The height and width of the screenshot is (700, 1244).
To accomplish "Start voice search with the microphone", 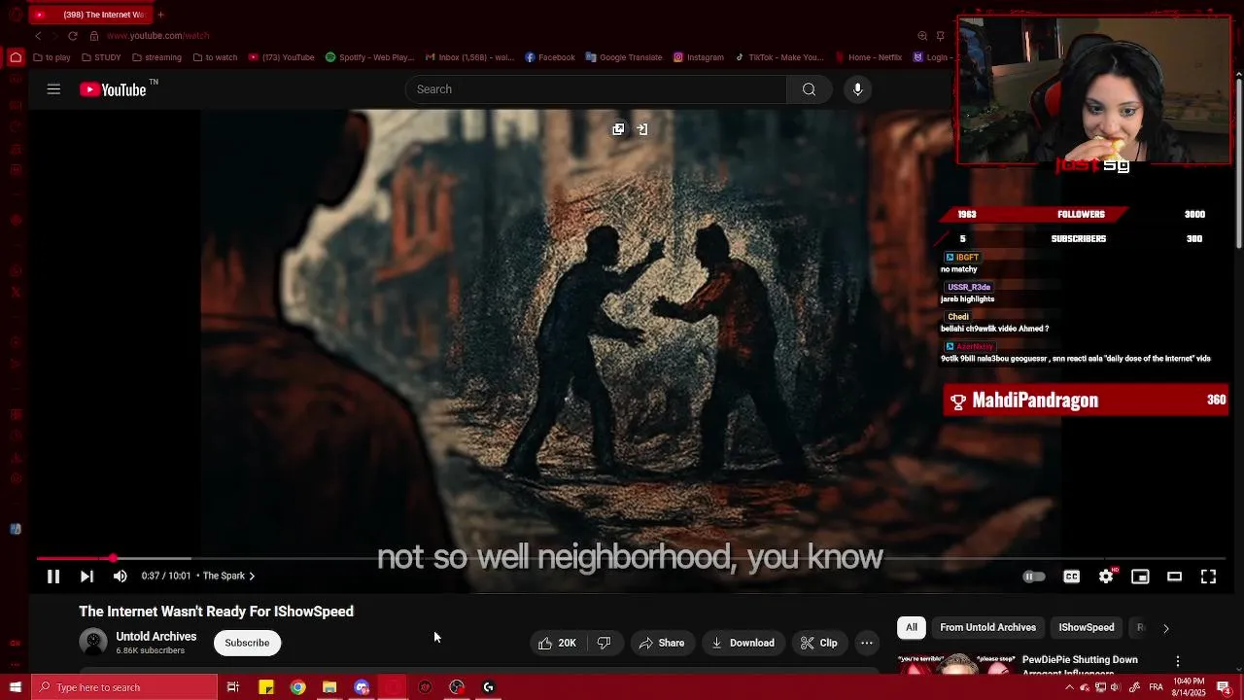I will pyautogui.click(x=857, y=89).
